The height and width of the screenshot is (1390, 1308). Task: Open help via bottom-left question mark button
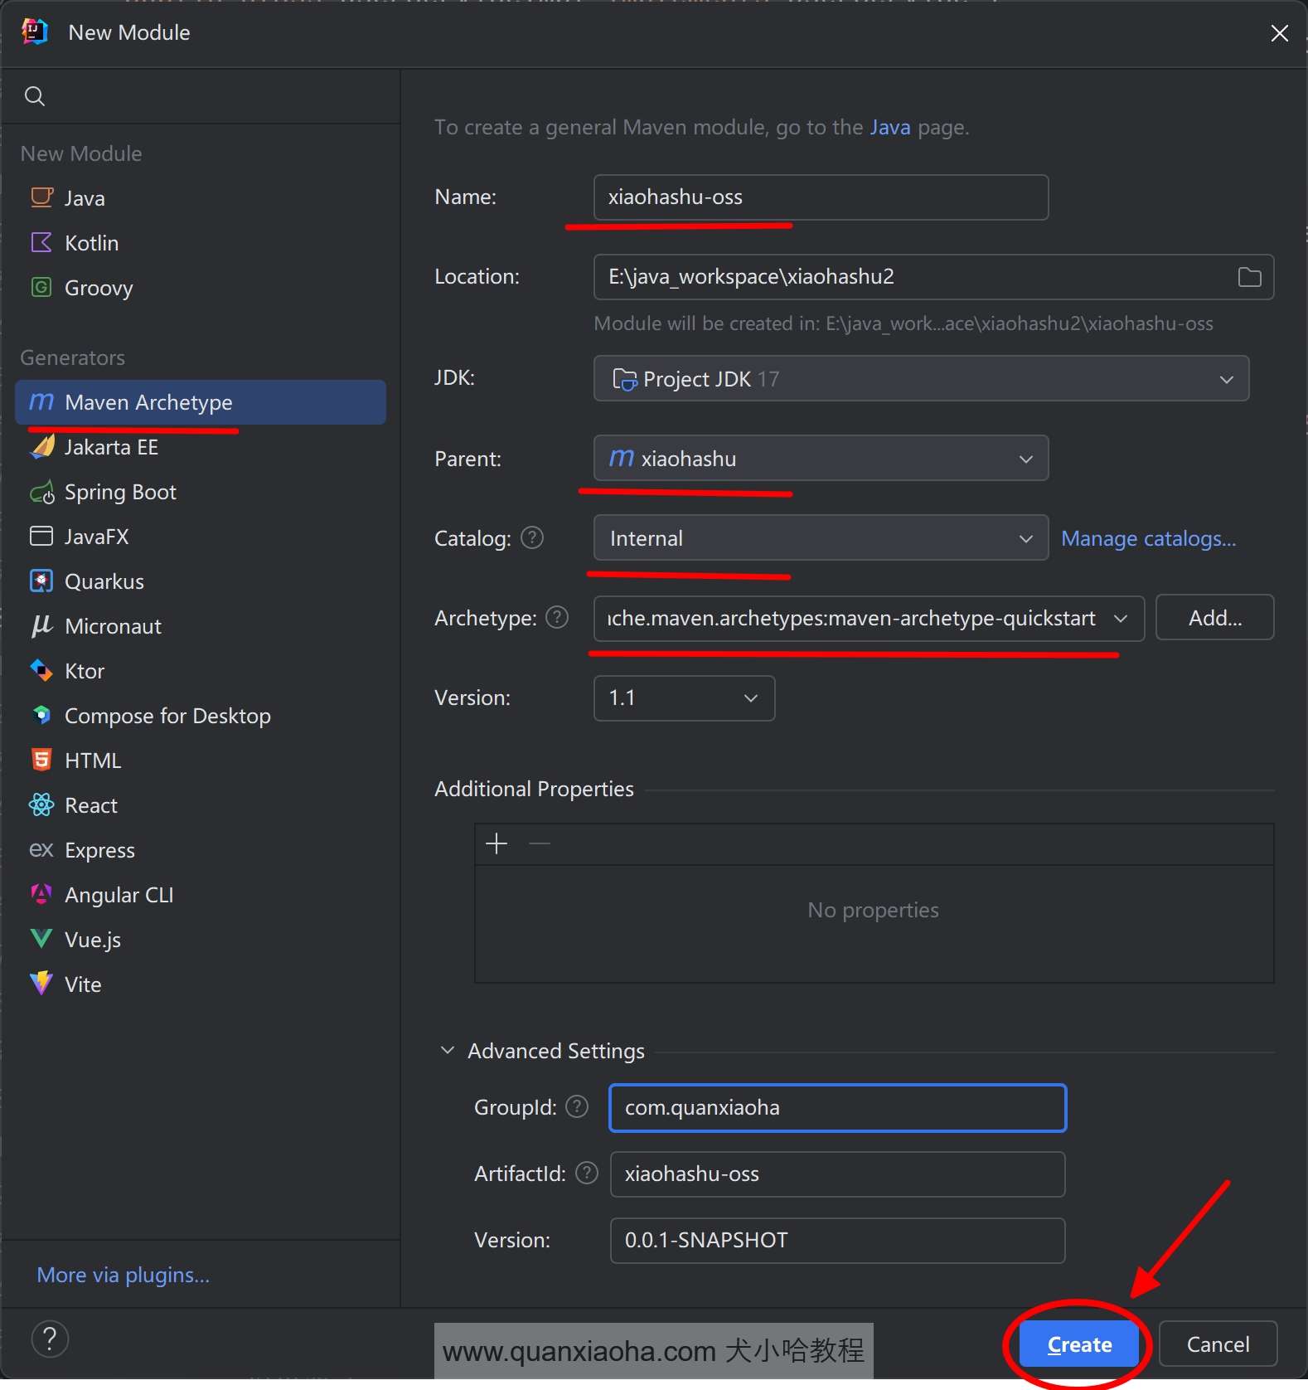pos(50,1339)
